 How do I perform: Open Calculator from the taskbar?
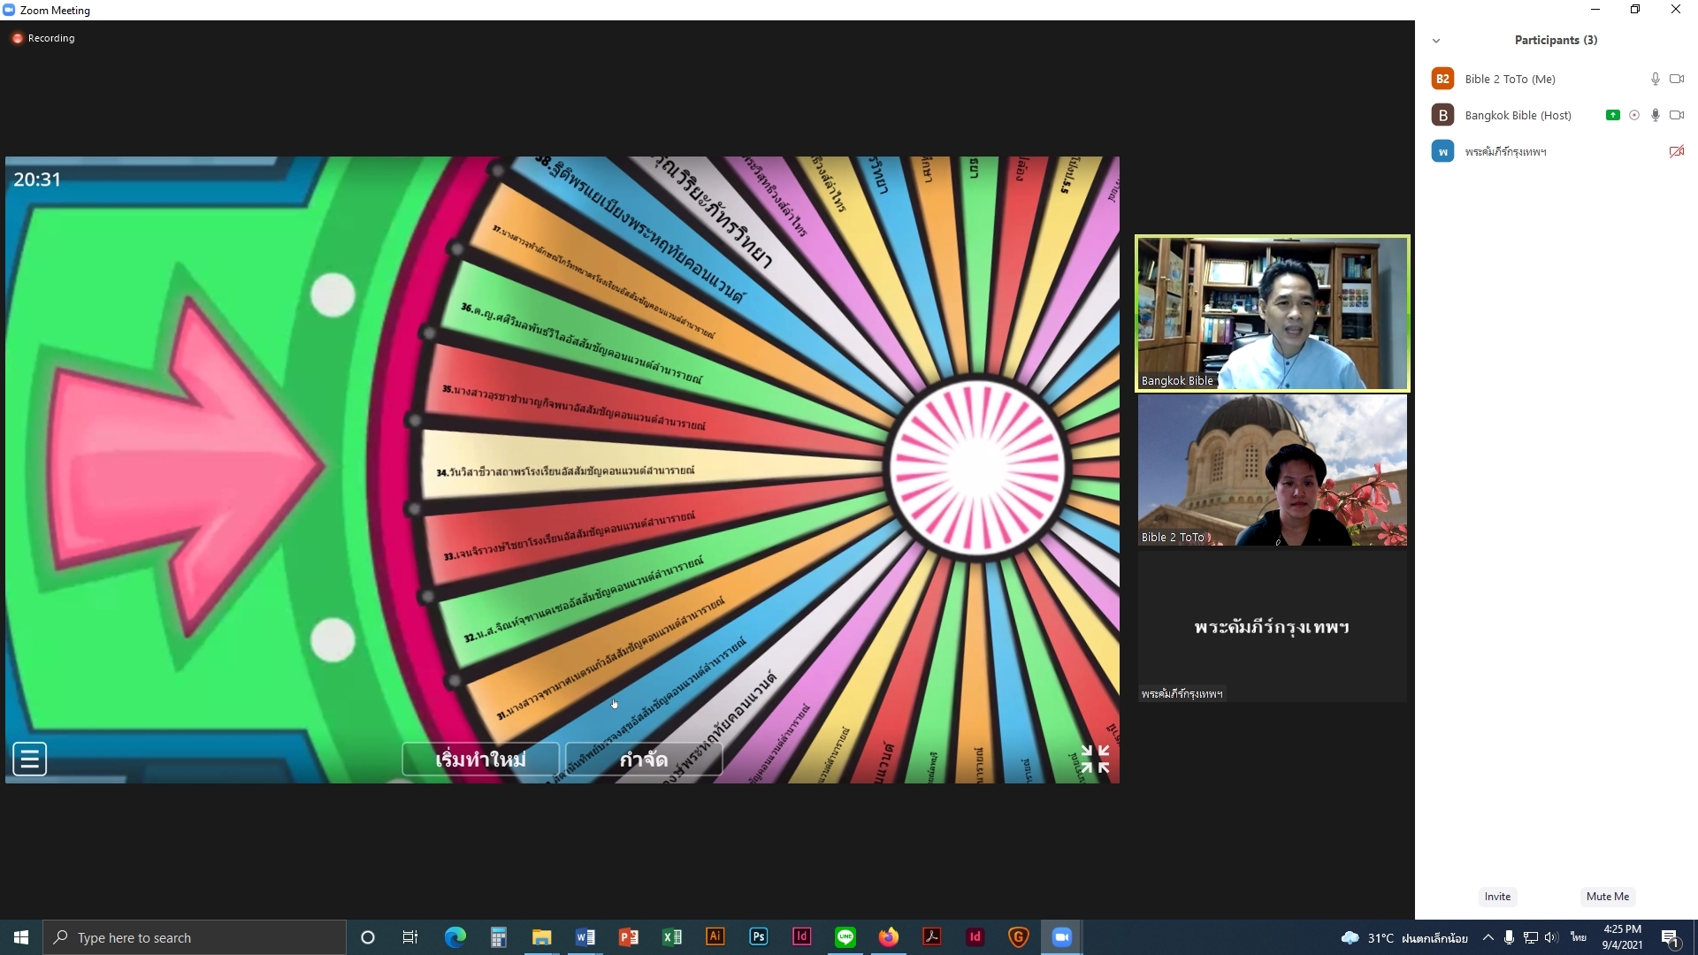(498, 937)
